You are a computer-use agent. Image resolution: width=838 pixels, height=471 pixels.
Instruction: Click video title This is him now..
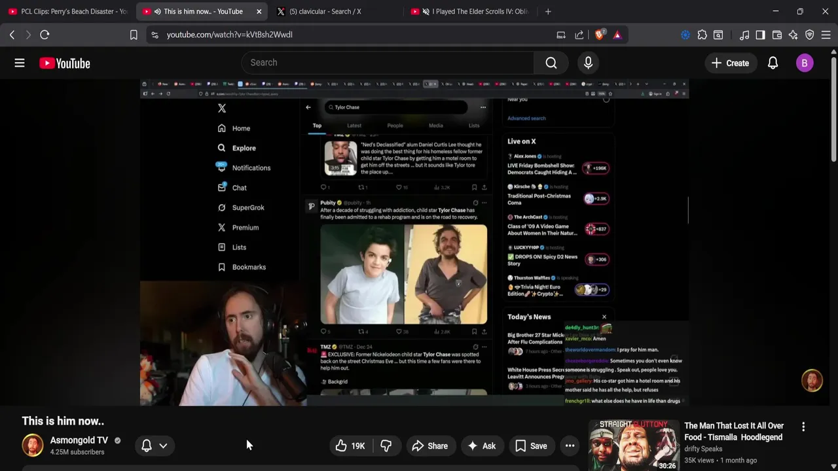(63, 421)
